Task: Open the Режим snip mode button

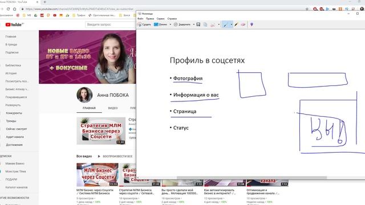Action: click(x=161, y=24)
